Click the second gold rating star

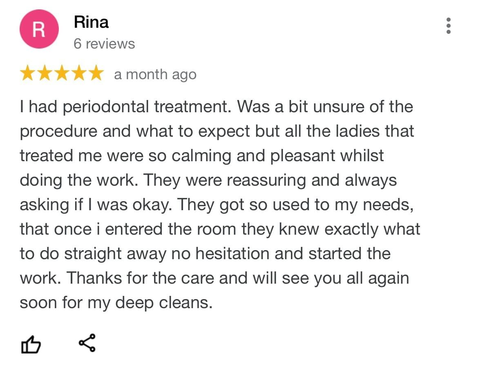pos(45,73)
